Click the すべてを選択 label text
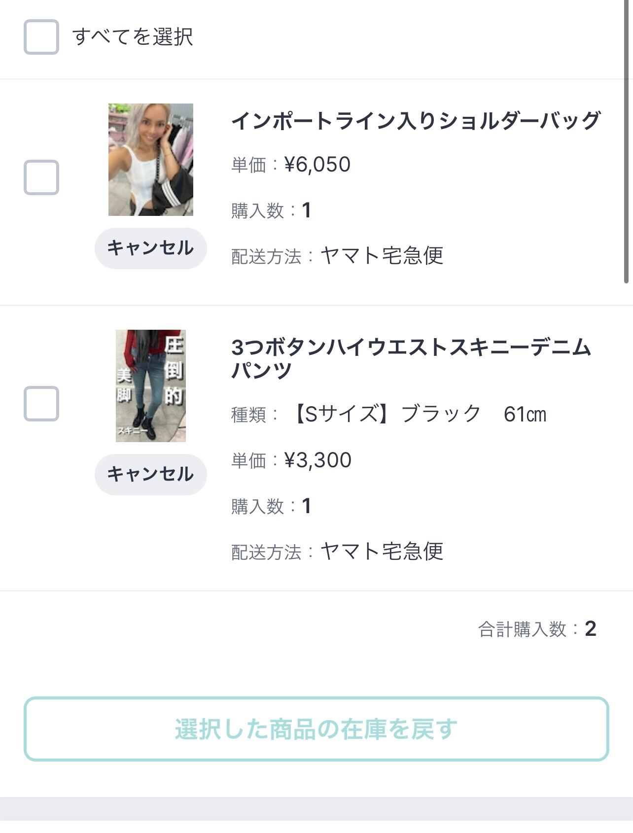The image size is (633, 833). tap(132, 37)
